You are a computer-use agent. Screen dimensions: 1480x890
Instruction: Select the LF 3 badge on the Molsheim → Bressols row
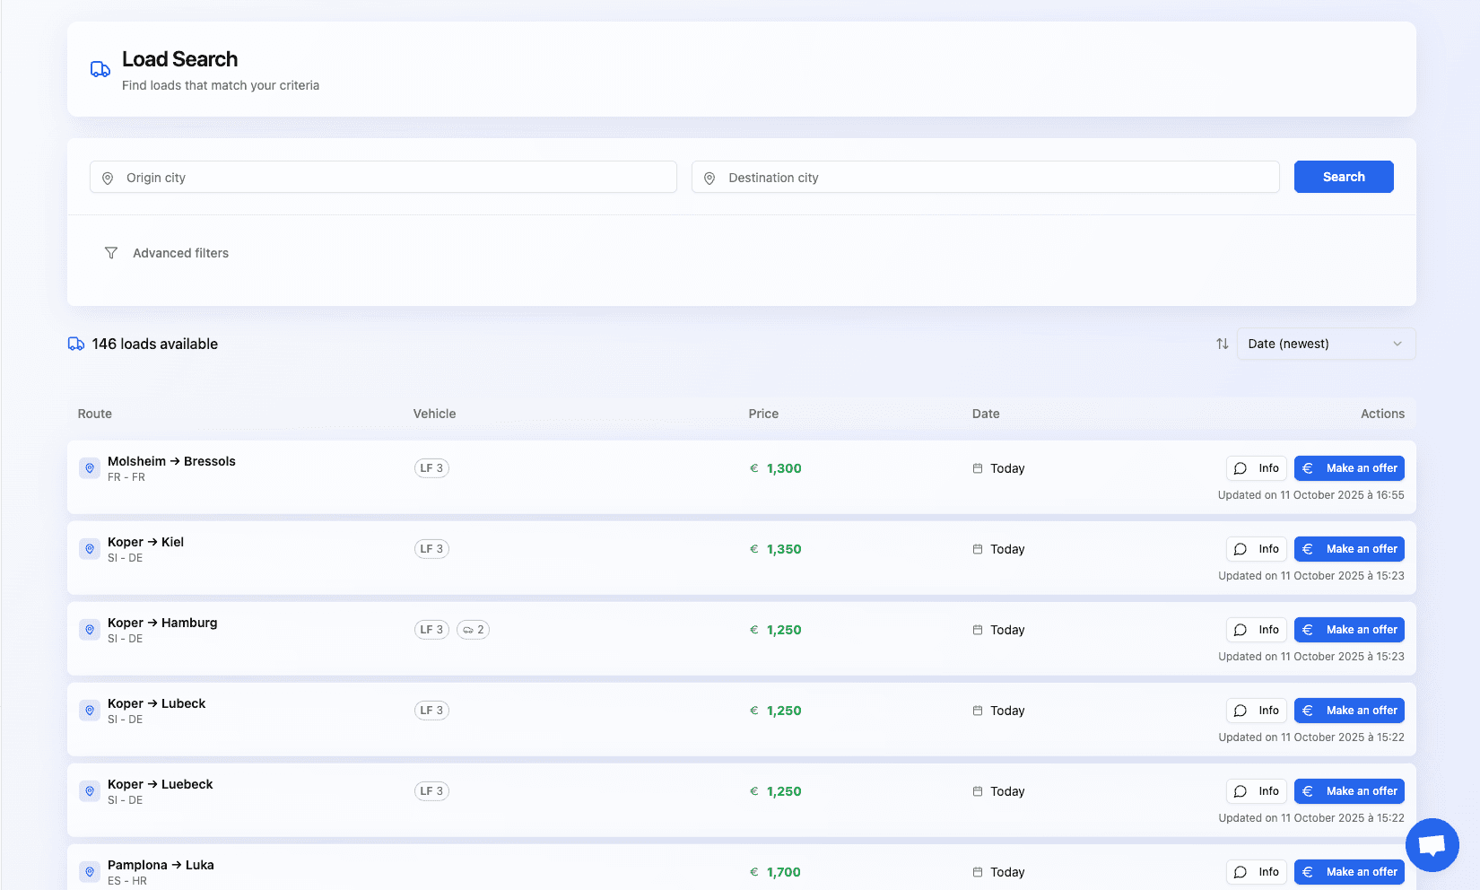(431, 467)
